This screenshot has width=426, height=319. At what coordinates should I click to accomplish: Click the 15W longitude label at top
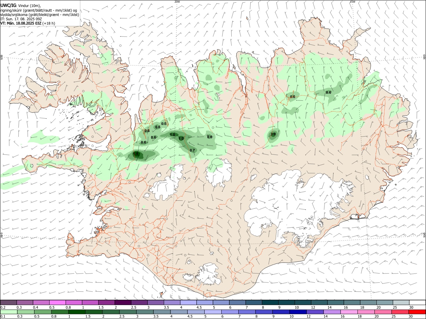[x=352, y=2]
